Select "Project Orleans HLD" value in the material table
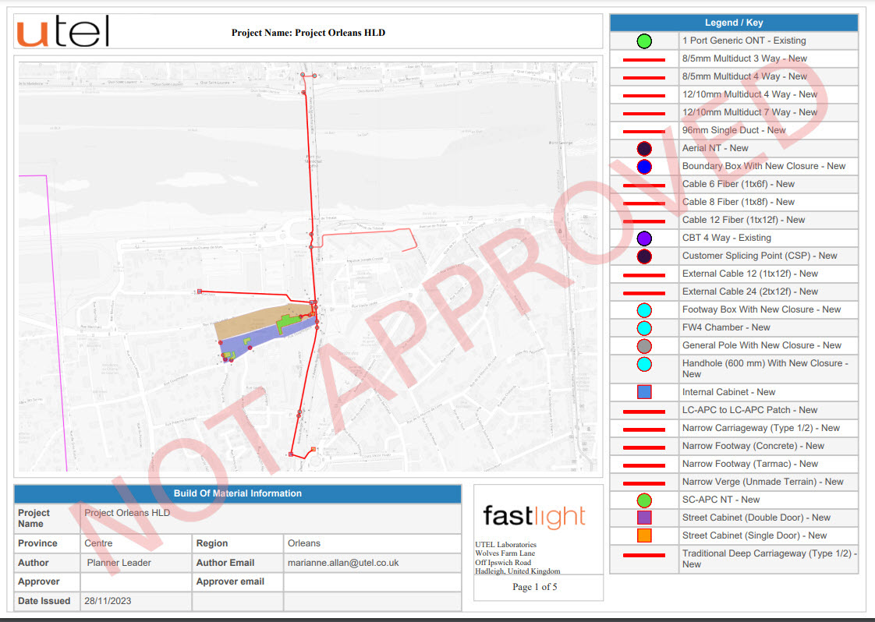The image size is (875, 622). pos(127,513)
